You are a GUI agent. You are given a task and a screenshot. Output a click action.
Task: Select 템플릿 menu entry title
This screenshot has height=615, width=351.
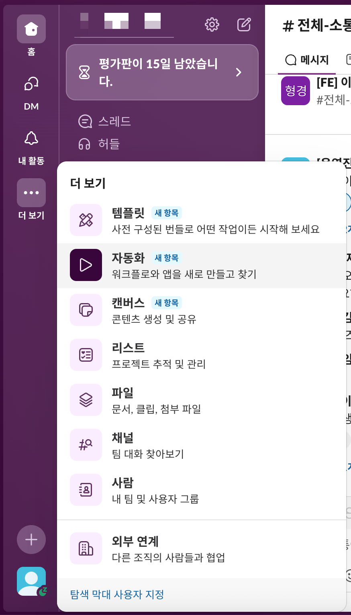pos(128,213)
